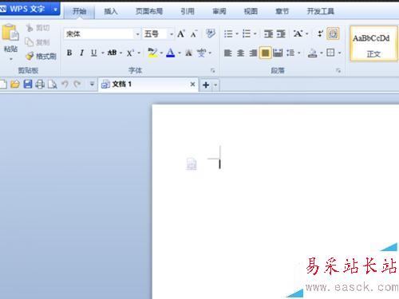Switch to 开发工具 tab

point(320,11)
